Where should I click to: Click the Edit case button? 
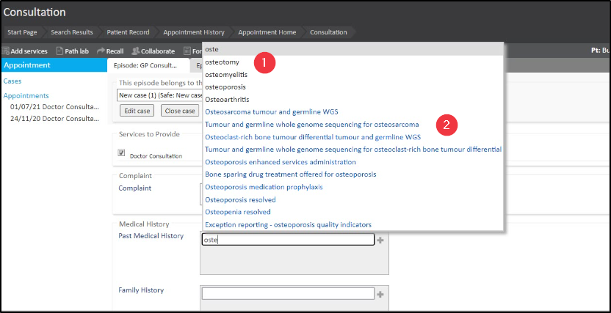(x=138, y=111)
